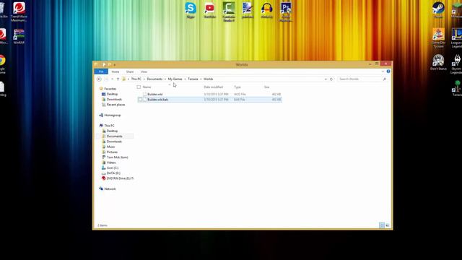
Task: Open Explorer help question-mark icon
Action: click(388, 71)
